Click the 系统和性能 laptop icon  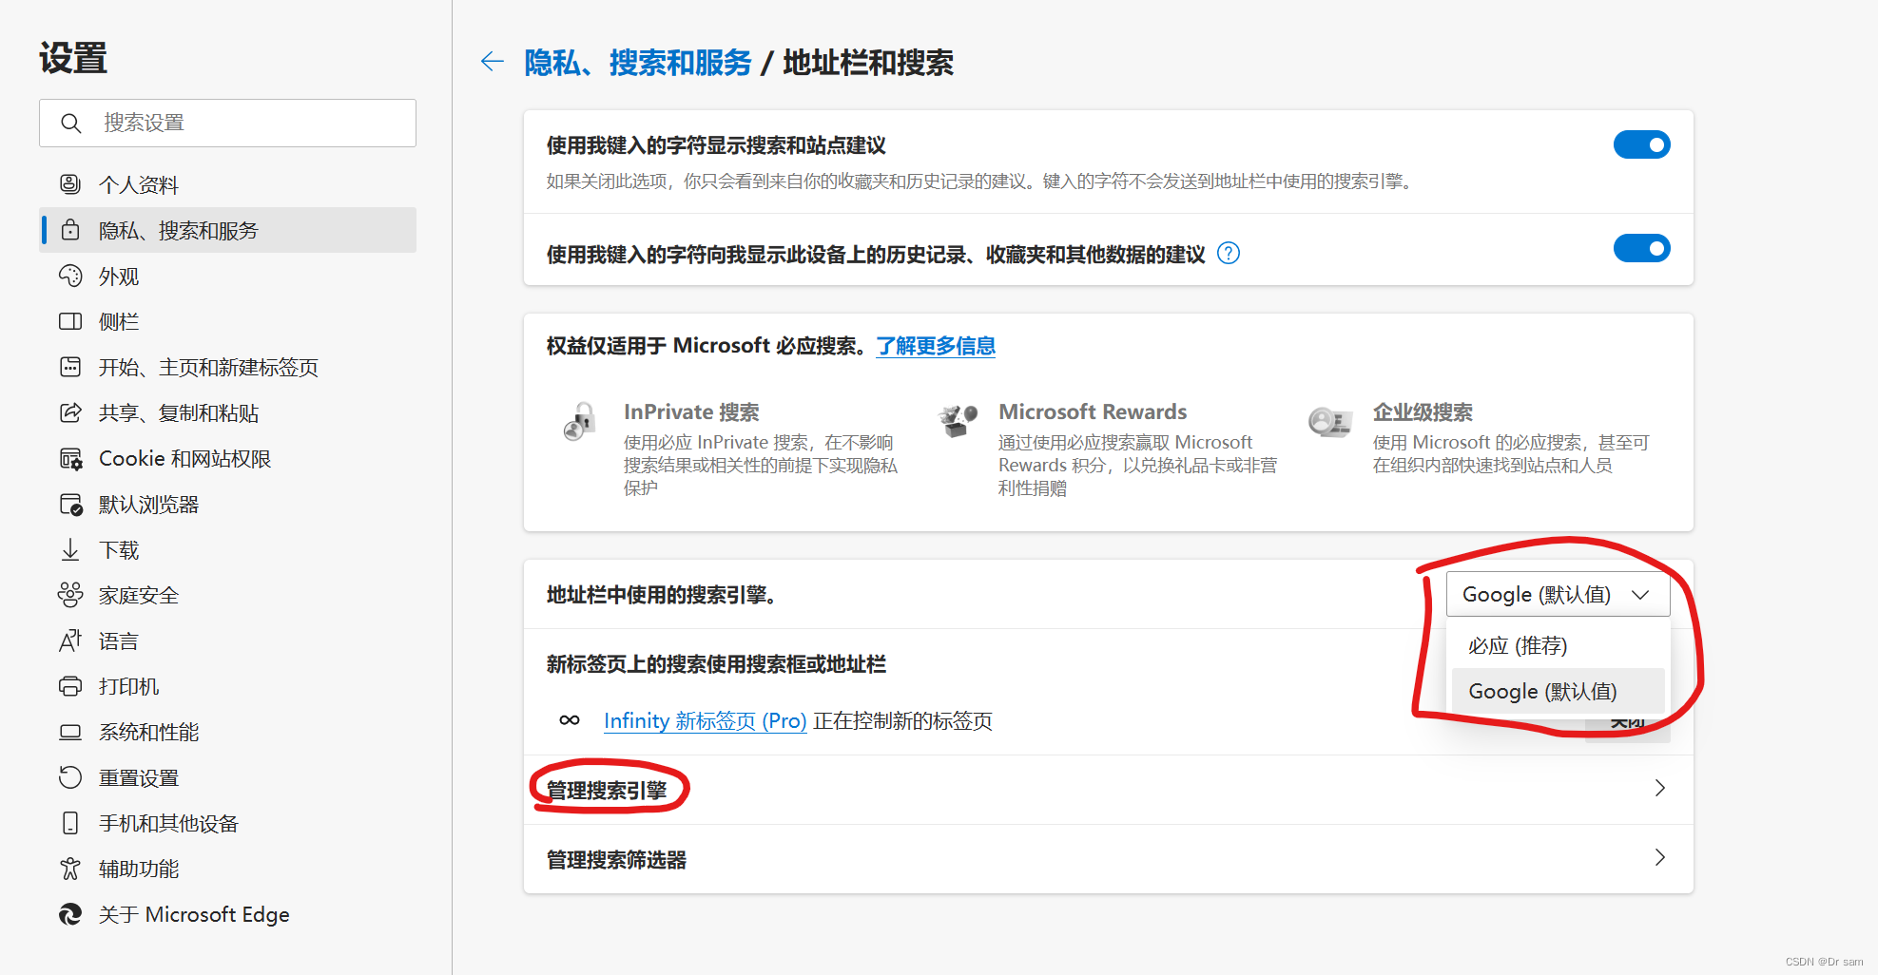pos(70,732)
